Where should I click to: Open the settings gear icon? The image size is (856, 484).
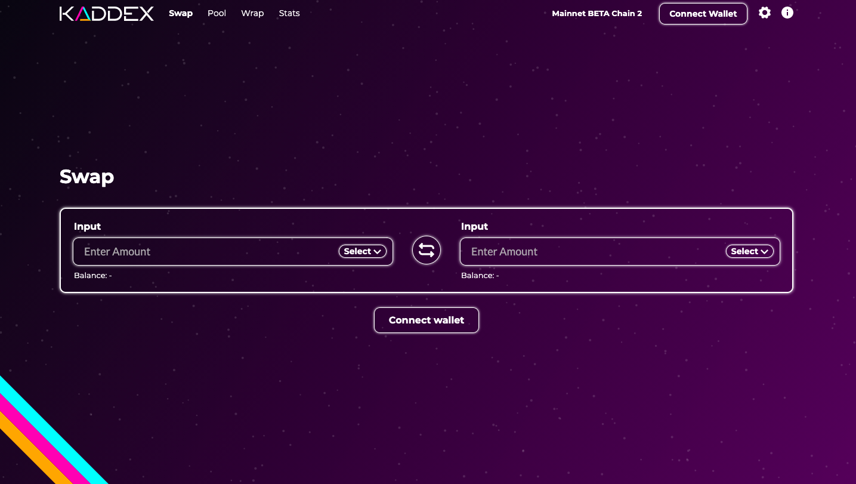pos(765,13)
